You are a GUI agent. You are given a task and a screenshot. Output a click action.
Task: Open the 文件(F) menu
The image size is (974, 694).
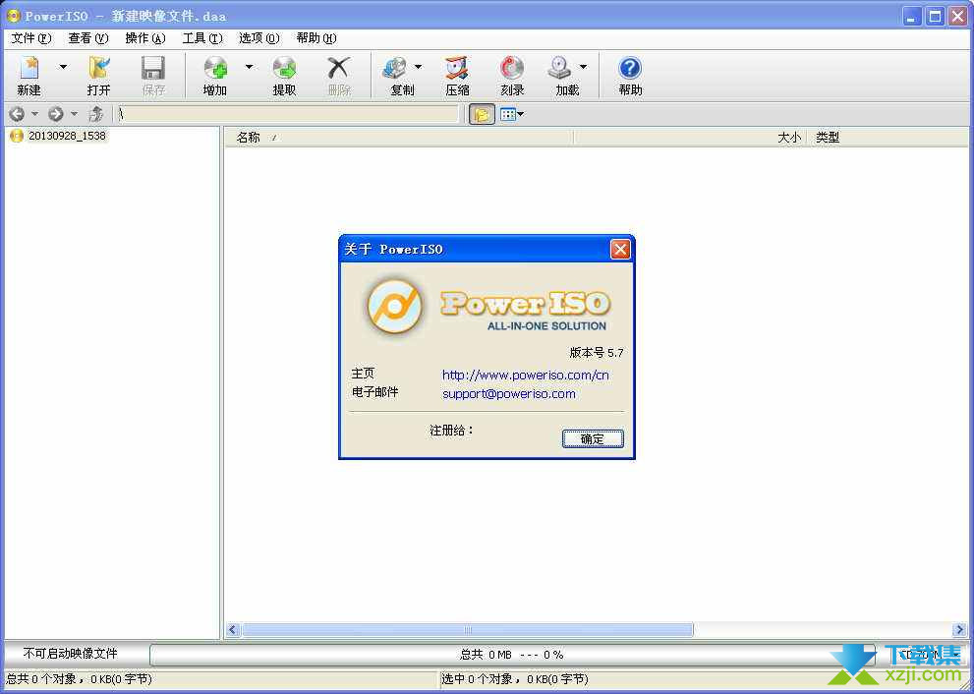coord(31,38)
